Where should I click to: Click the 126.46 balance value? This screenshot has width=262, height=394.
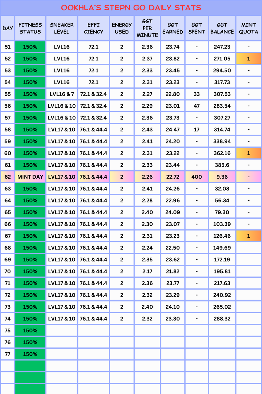[x=222, y=236]
